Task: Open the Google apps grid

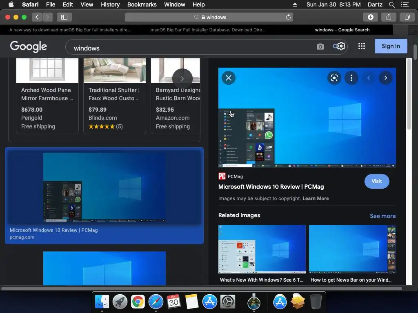Action: click(362, 46)
